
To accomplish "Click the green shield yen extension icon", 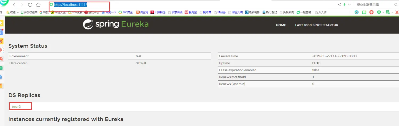I will [x=379, y=12].
